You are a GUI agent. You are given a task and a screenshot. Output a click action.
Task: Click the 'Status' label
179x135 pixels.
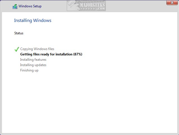[19, 33]
